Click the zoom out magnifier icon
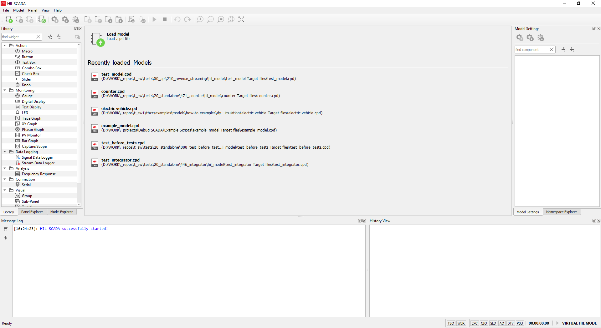The width and height of the screenshot is (601, 328). click(210, 19)
